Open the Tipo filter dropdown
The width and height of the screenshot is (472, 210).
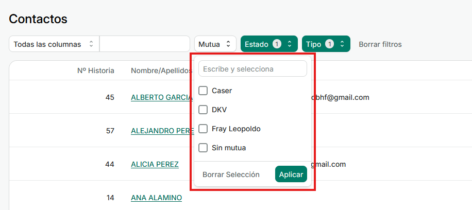point(326,44)
